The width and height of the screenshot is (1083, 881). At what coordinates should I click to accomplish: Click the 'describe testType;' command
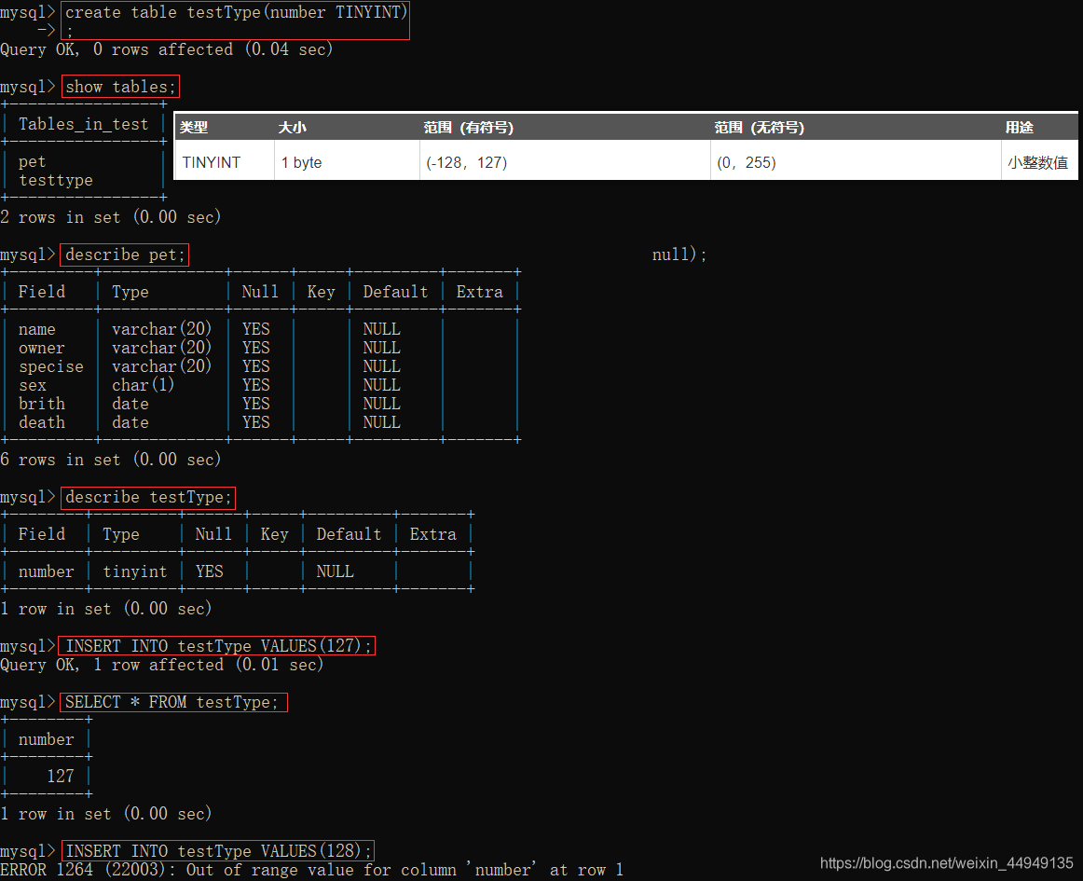(x=148, y=497)
